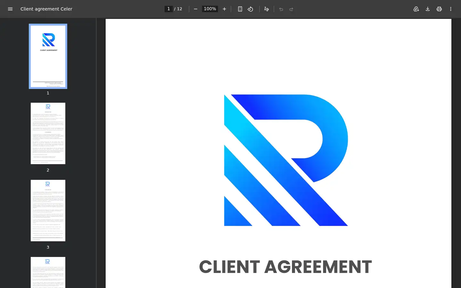Click the 100% zoom level field

click(210, 9)
